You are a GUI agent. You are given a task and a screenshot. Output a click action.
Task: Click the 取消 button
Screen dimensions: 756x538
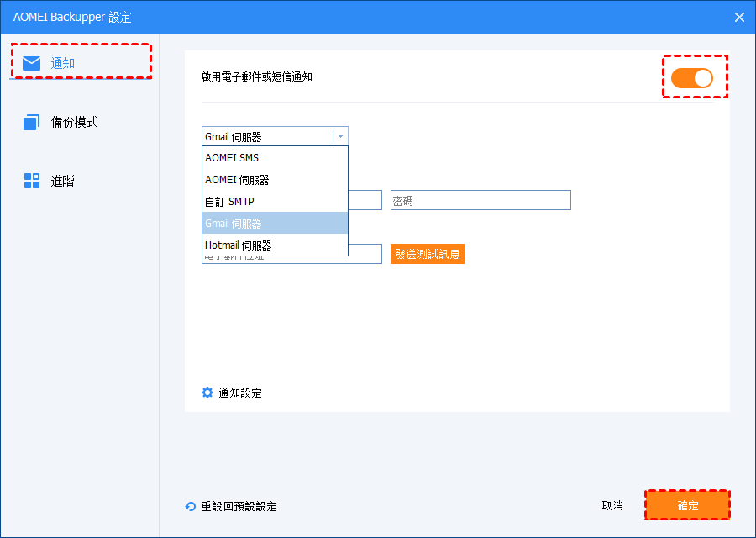(x=612, y=506)
